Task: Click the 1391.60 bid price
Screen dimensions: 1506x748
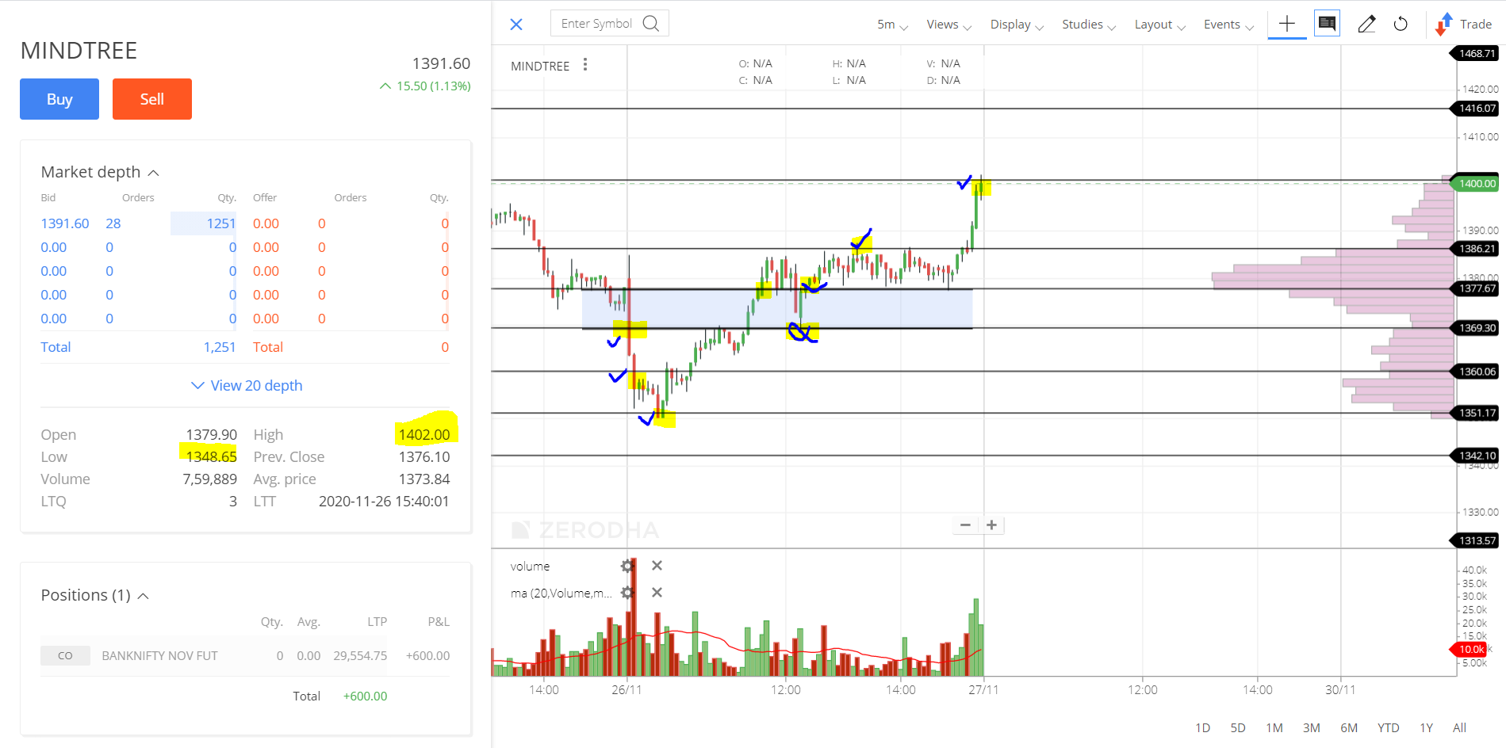Action: 65,223
